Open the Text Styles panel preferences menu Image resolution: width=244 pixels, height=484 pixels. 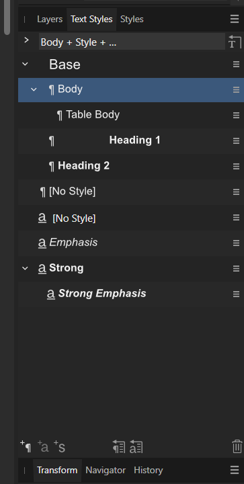click(x=235, y=19)
